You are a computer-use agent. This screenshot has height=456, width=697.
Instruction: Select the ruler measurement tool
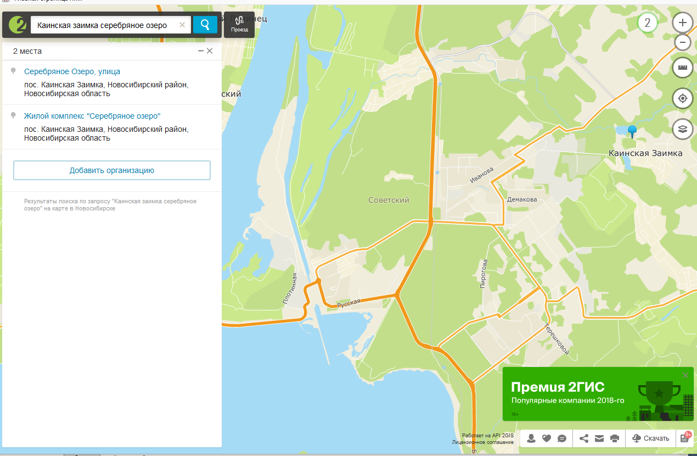pyautogui.click(x=682, y=68)
